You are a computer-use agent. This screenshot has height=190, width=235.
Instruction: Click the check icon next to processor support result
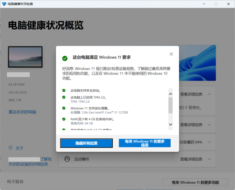(64, 108)
